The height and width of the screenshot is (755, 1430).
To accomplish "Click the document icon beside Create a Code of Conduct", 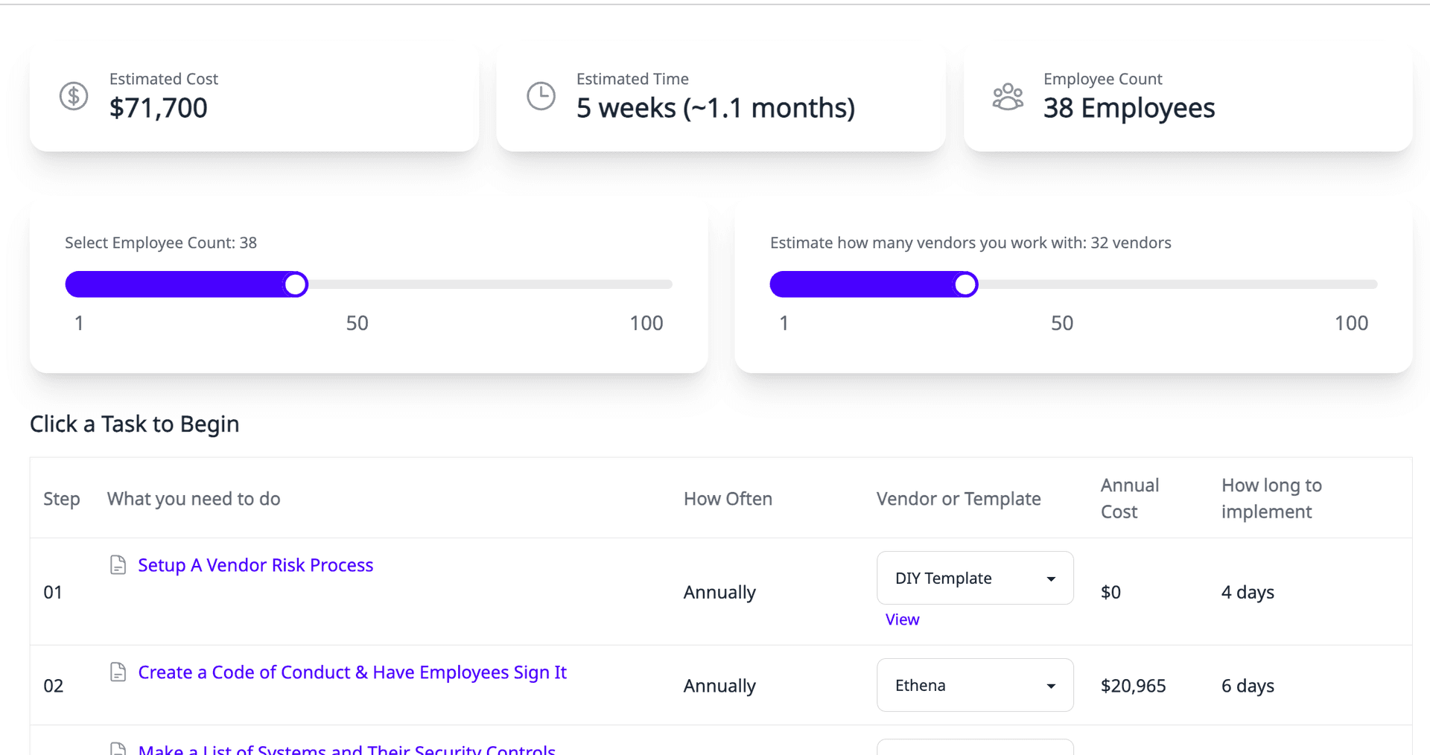I will point(118,672).
